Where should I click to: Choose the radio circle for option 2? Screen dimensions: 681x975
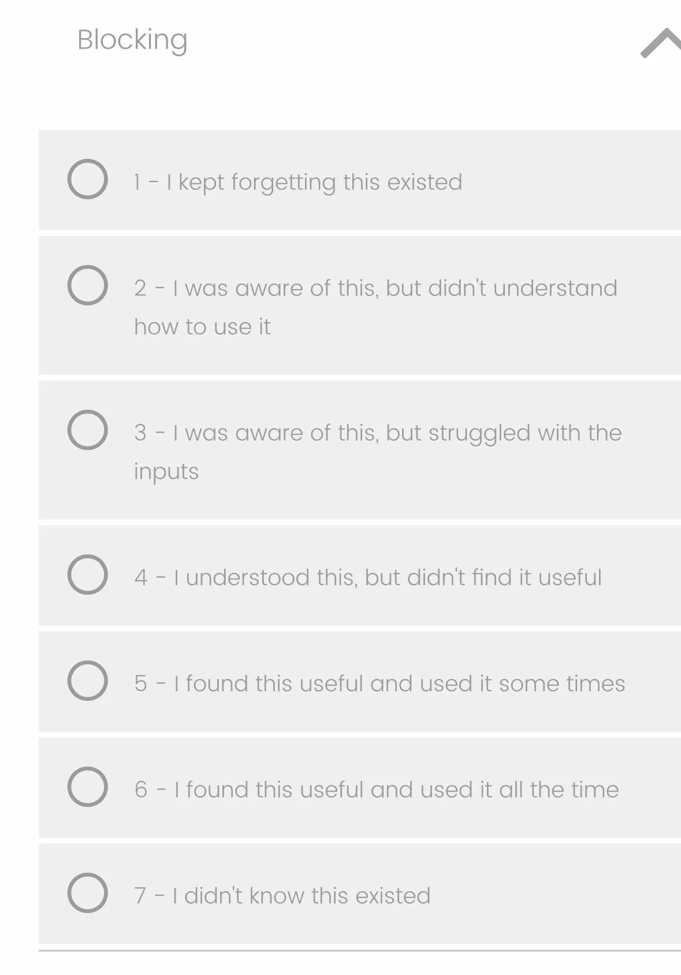pyautogui.click(x=87, y=285)
